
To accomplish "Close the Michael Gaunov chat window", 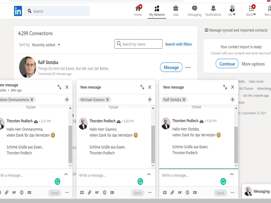I will (x=150, y=87).
